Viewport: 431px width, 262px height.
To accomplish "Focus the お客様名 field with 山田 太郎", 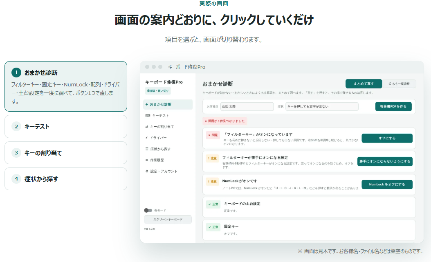I will [x=247, y=106].
